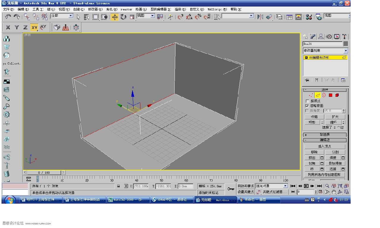Image resolution: width=380 pixels, height=228 pixels.
Task: Activate the Select and Rotate tool
Action: pyautogui.click(x=123, y=17)
